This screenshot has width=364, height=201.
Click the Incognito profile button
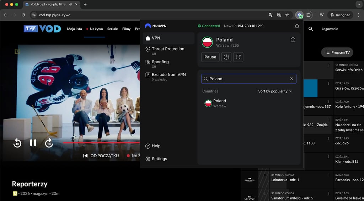coord(340,15)
